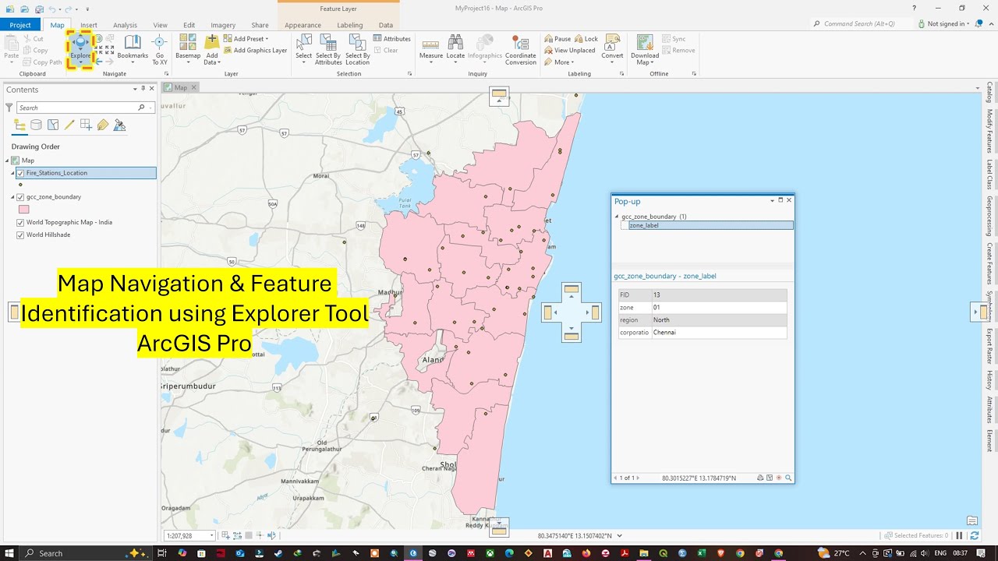Switch to List By Editing view
The width and height of the screenshot is (998, 561).
(69, 125)
